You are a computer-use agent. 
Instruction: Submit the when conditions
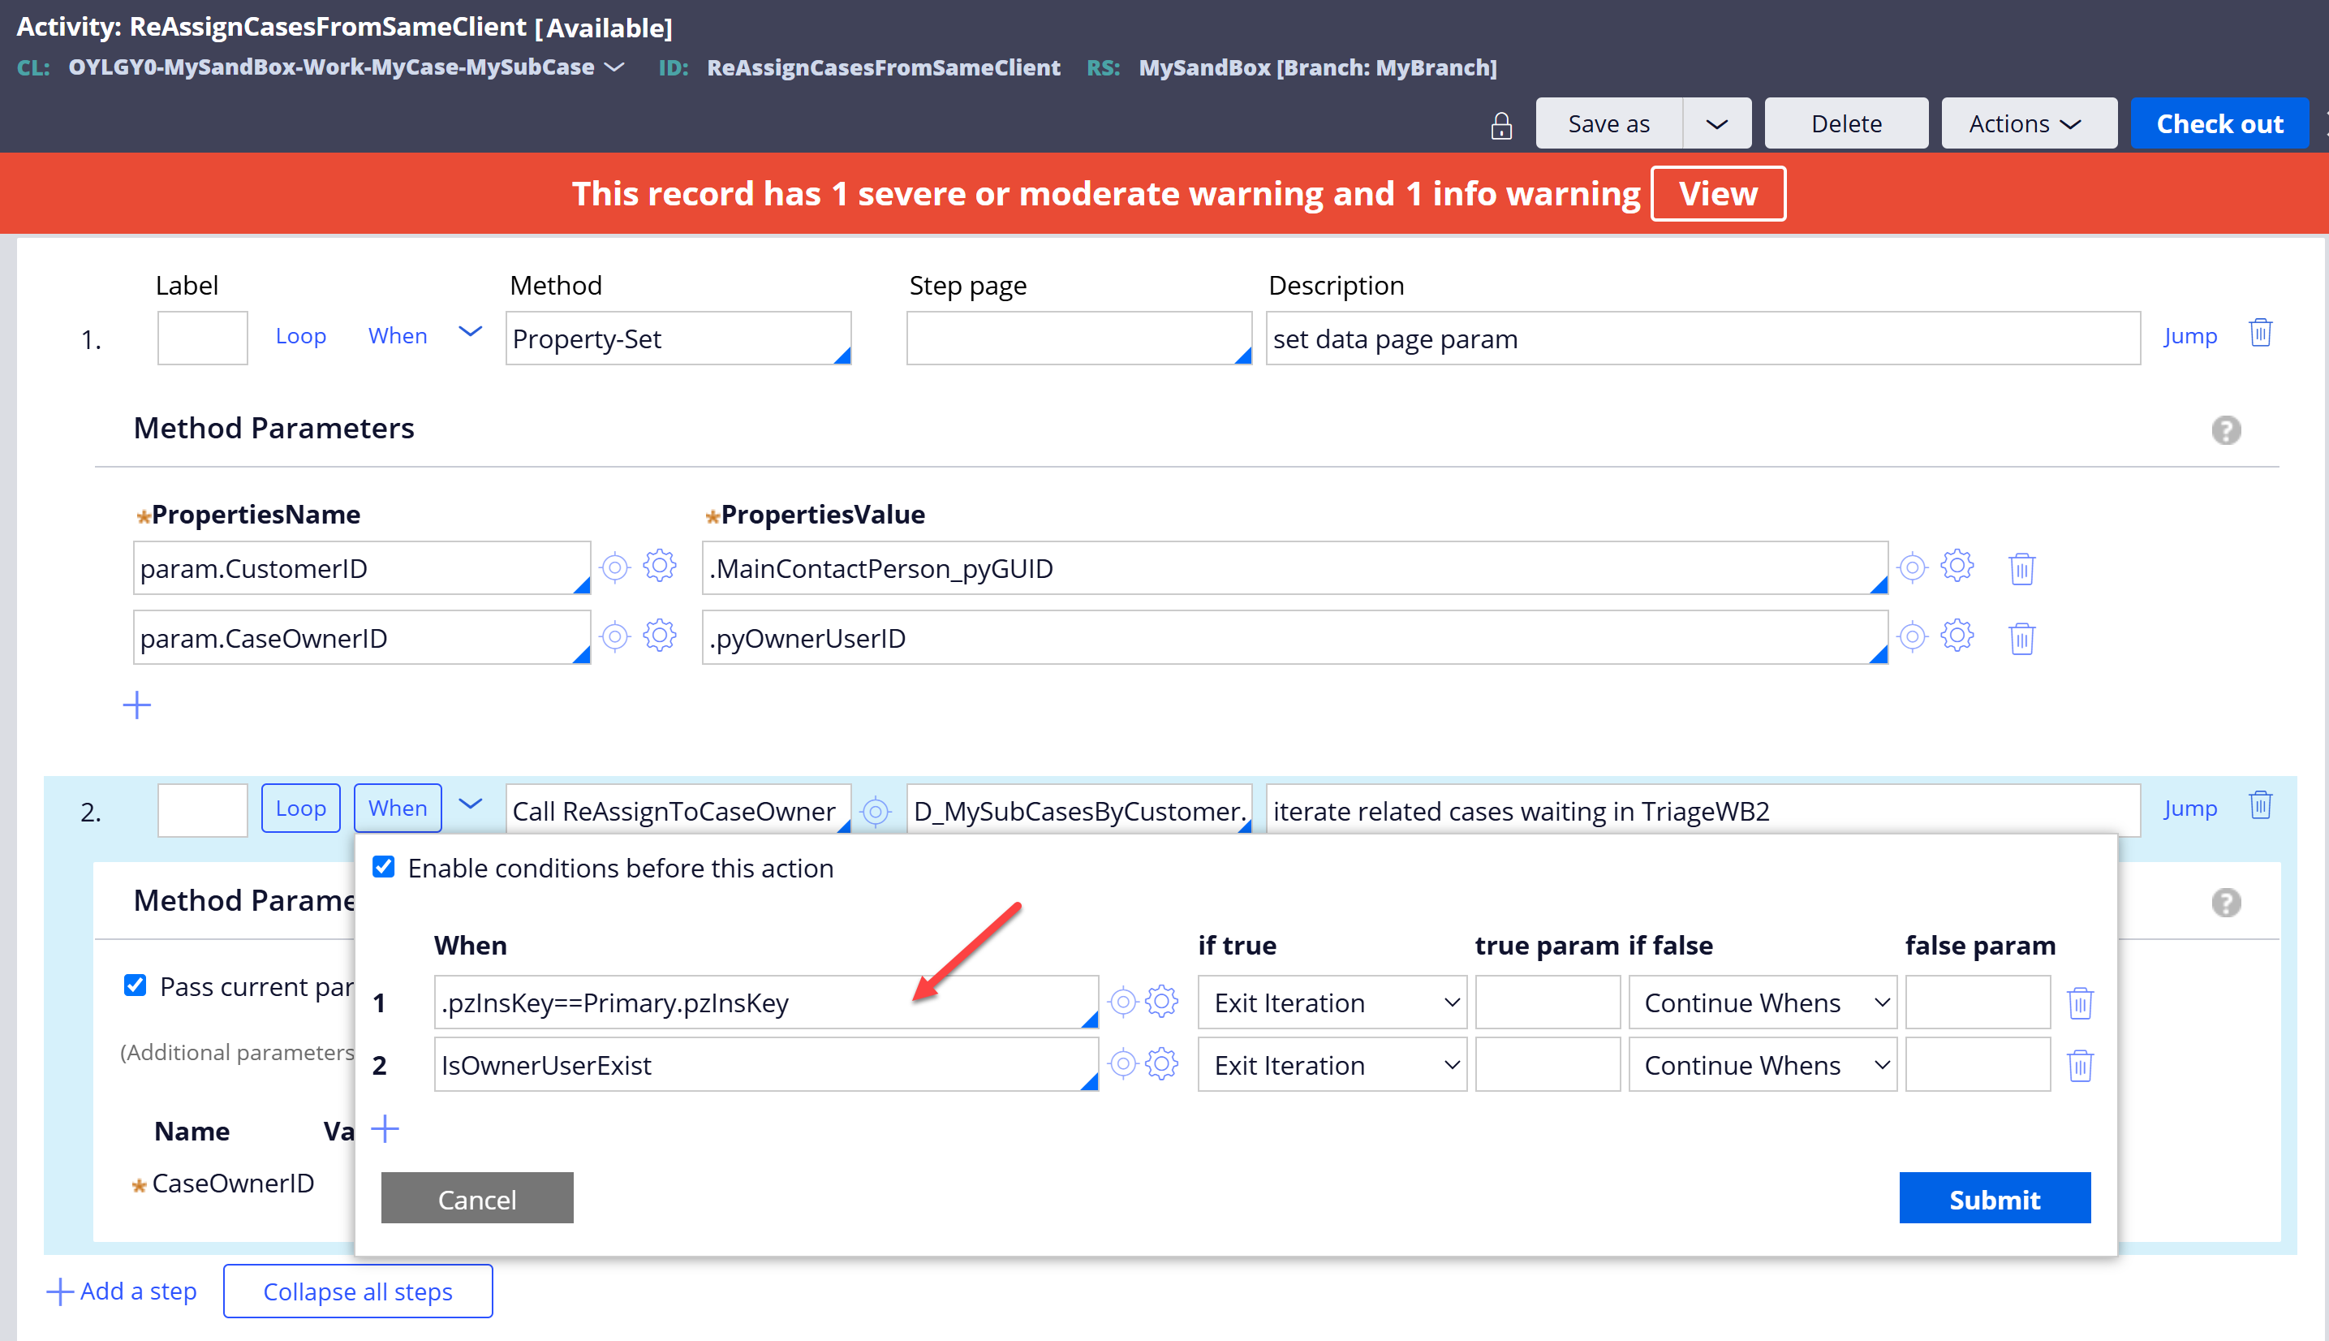point(1995,1198)
